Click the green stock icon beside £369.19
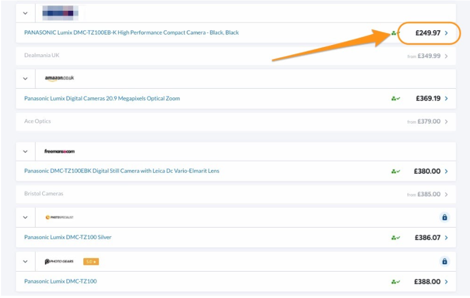Viewport: 470px width, 298px height. coord(395,98)
